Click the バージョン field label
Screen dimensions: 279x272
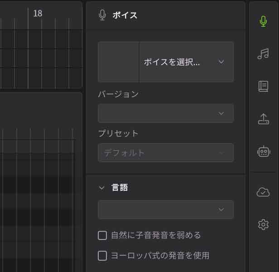click(118, 94)
